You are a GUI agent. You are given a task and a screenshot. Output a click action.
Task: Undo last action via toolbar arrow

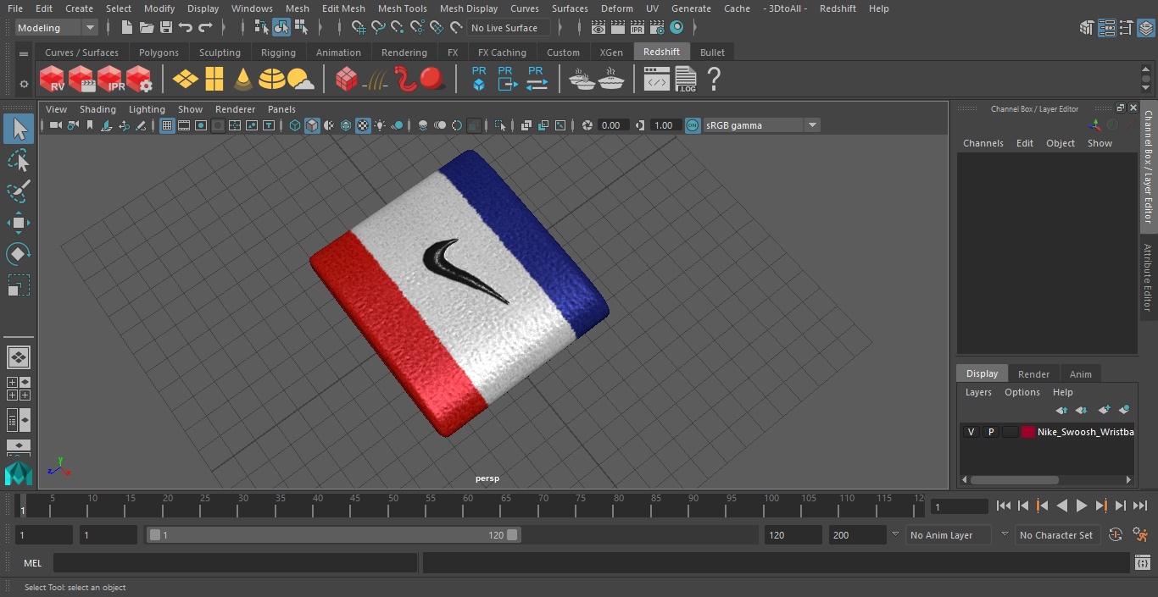click(x=186, y=28)
